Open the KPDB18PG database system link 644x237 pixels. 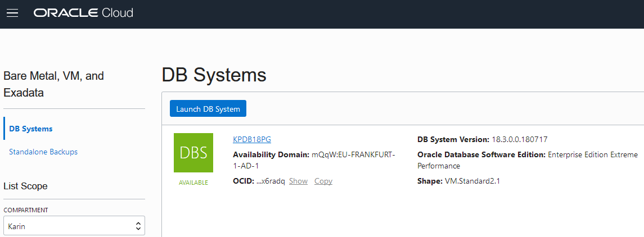tap(252, 139)
